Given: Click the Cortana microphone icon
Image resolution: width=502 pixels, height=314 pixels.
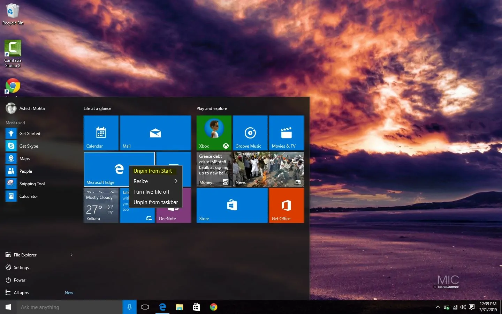Looking at the screenshot, I should point(129,307).
